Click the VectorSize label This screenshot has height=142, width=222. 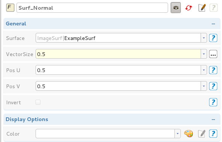coord(19,54)
